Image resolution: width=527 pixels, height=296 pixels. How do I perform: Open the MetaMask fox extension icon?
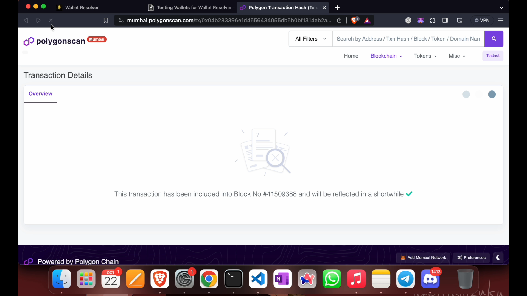pos(421,20)
